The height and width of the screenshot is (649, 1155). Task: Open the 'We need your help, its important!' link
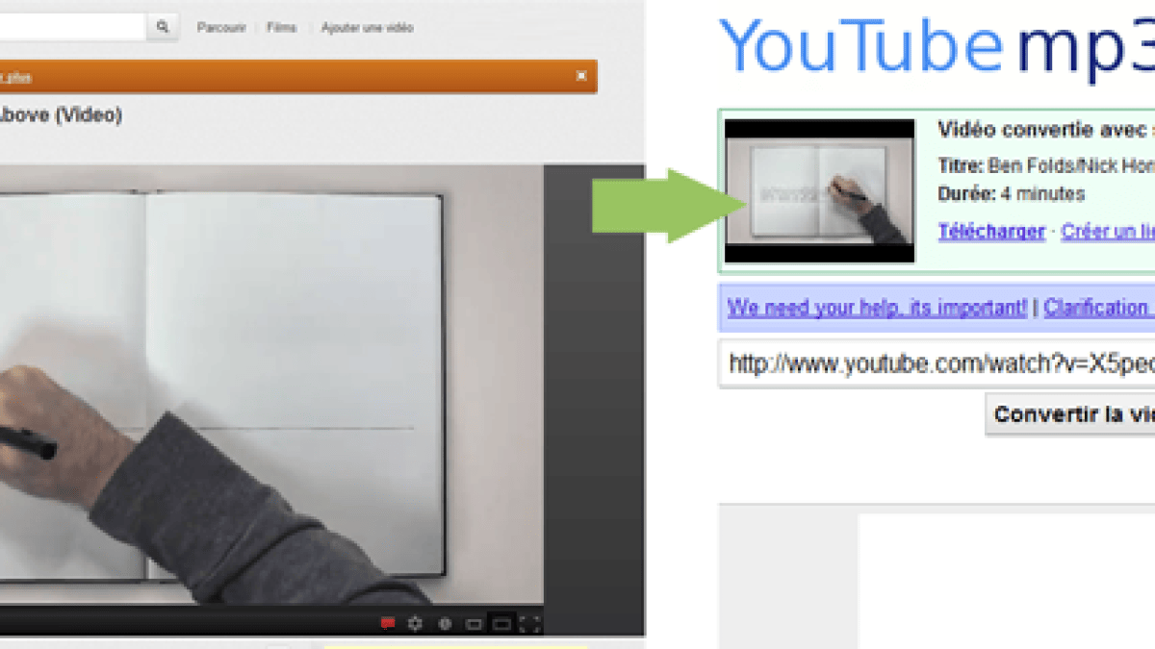click(x=877, y=308)
